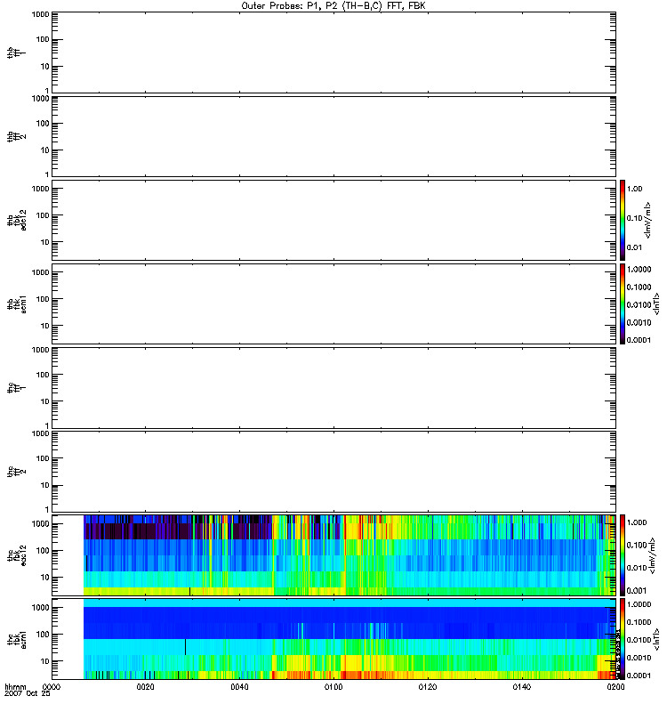Viewport: 667px width, 712px height.
Task: Click the thb fbk edc12 mV/m color bar
Action: click(x=623, y=220)
